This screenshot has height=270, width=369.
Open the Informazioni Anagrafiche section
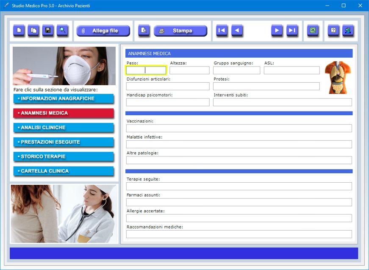pyautogui.click(x=64, y=99)
